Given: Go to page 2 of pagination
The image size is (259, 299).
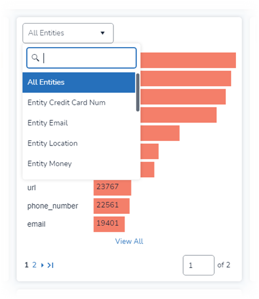Looking at the screenshot, I should pyautogui.click(x=35, y=265).
